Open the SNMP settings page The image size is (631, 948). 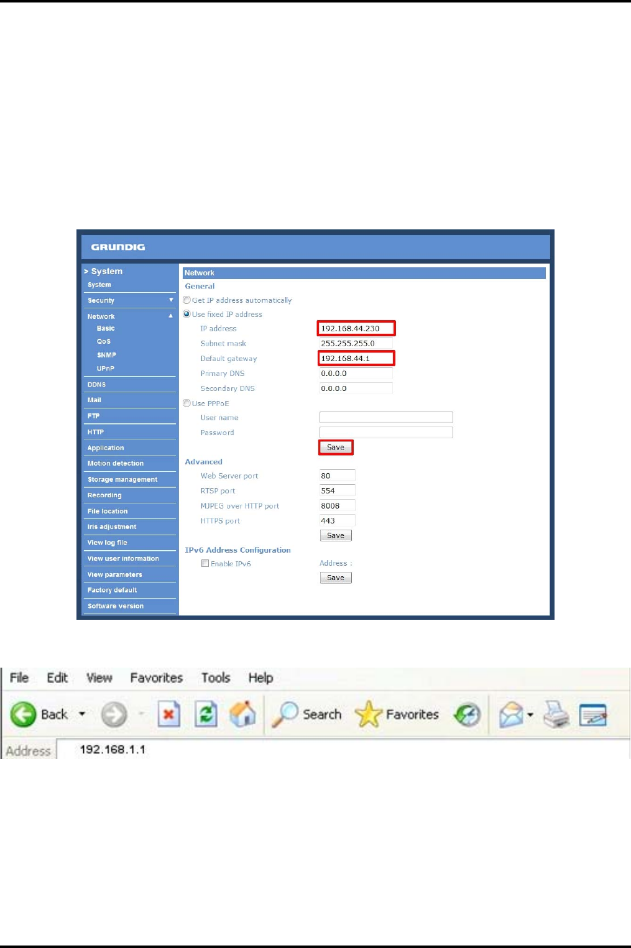tap(106, 355)
